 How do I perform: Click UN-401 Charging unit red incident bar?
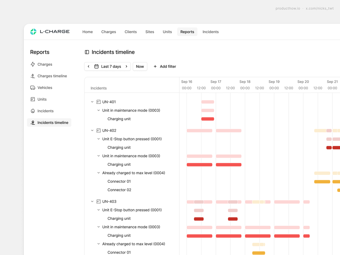click(208, 119)
